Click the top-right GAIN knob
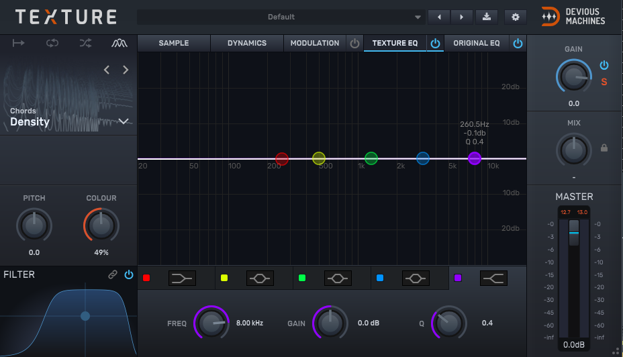Viewport: 623px width, 357px height. pos(574,76)
